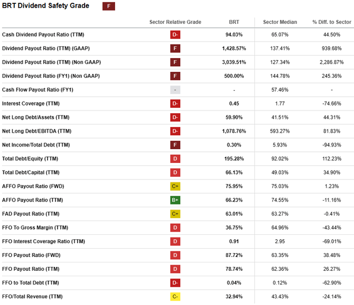Click the gray dash badge for Cash Flow Payout Ratio
The image size is (354, 305).
pos(175,90)
